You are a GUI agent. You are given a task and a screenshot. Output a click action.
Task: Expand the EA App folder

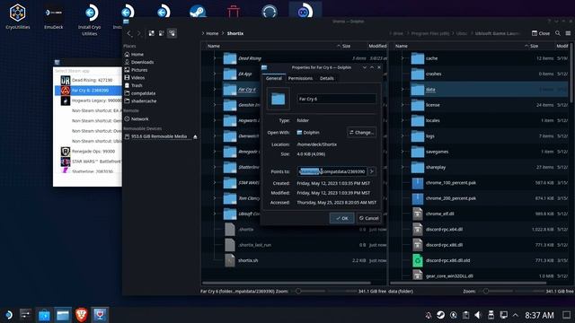click(215, 74)
